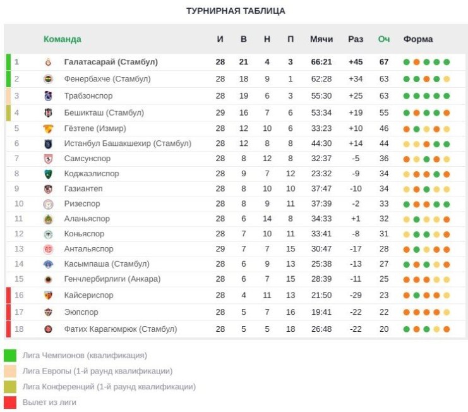Viewport: 468px width, 412px height.
Task: Open Истанбул Башакшехир (Стамбул) team page
Action: pyautogui.click(x=127, y=143)
